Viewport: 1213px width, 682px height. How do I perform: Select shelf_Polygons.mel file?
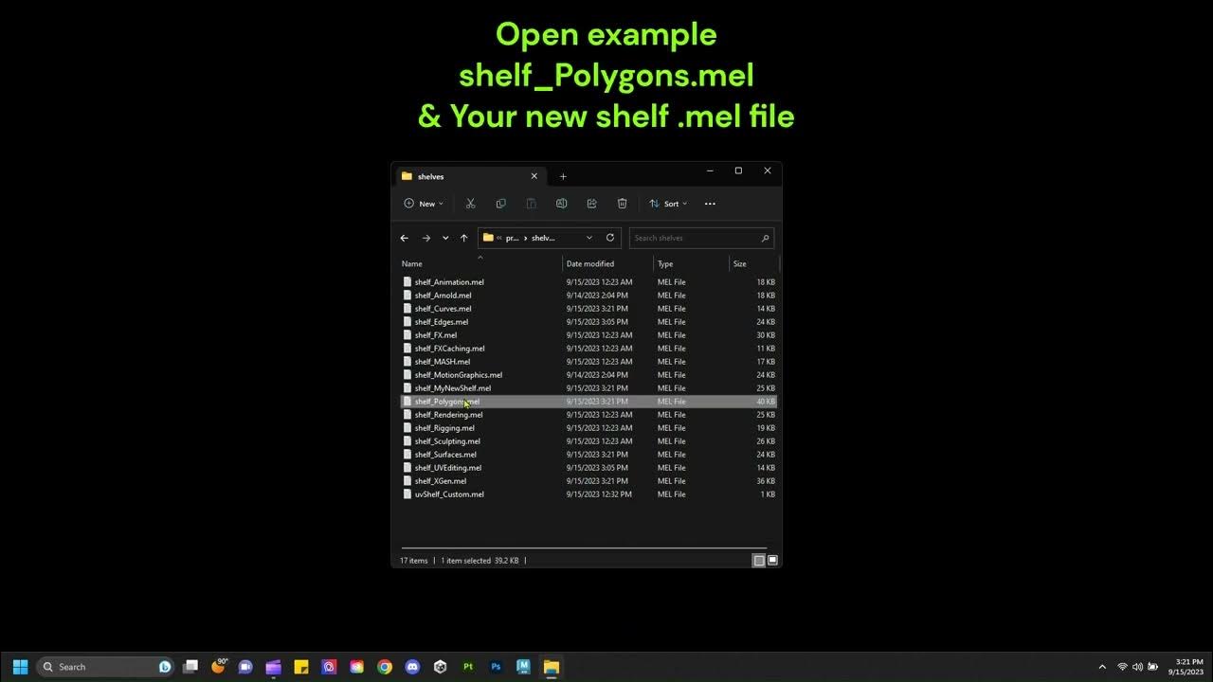click(x=588, y=401)
